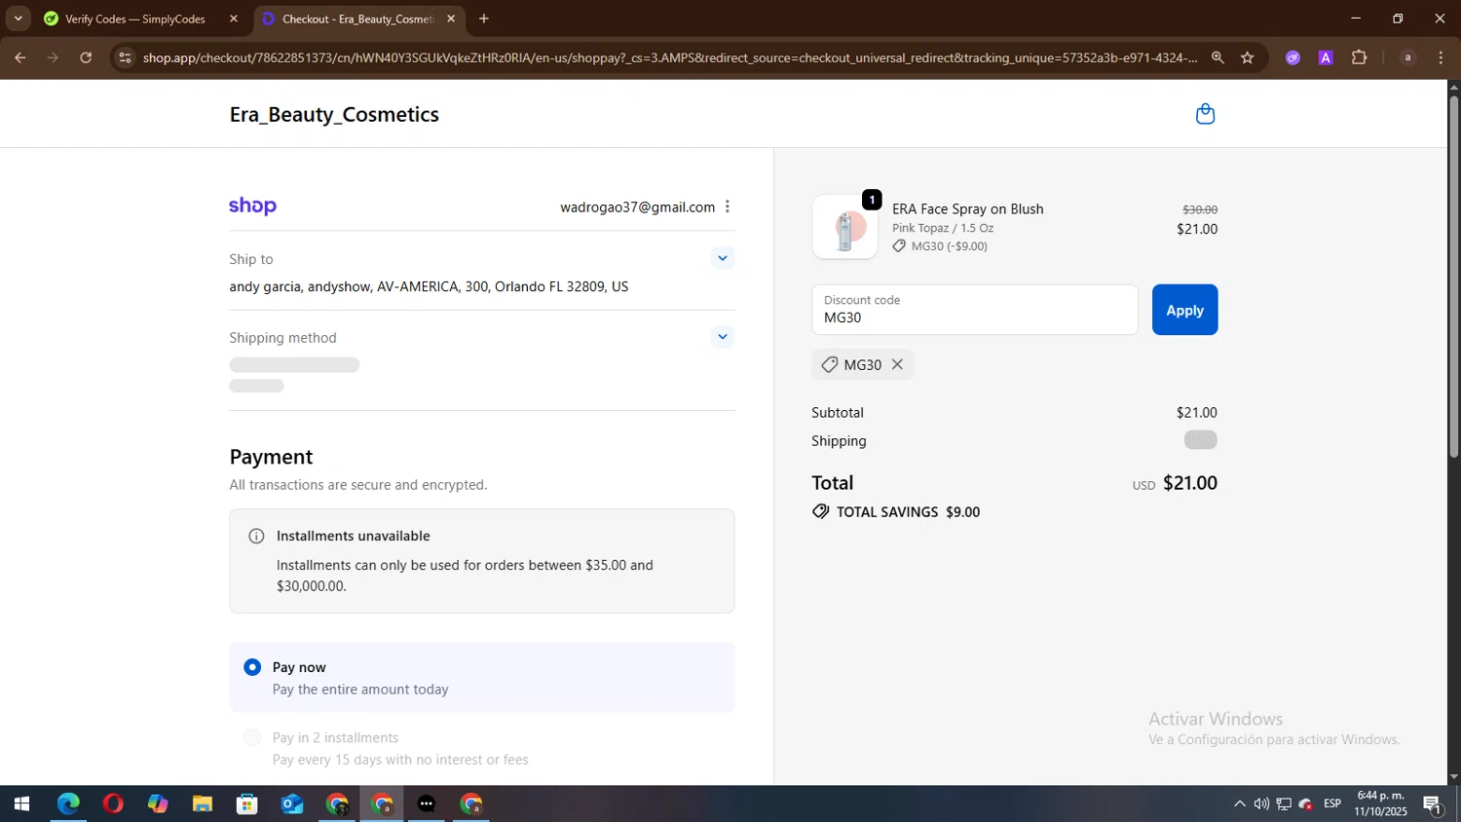Close the Verify Codes SimplyCodes tab
Screen dimensions: 1461x822
pos(234,19)
